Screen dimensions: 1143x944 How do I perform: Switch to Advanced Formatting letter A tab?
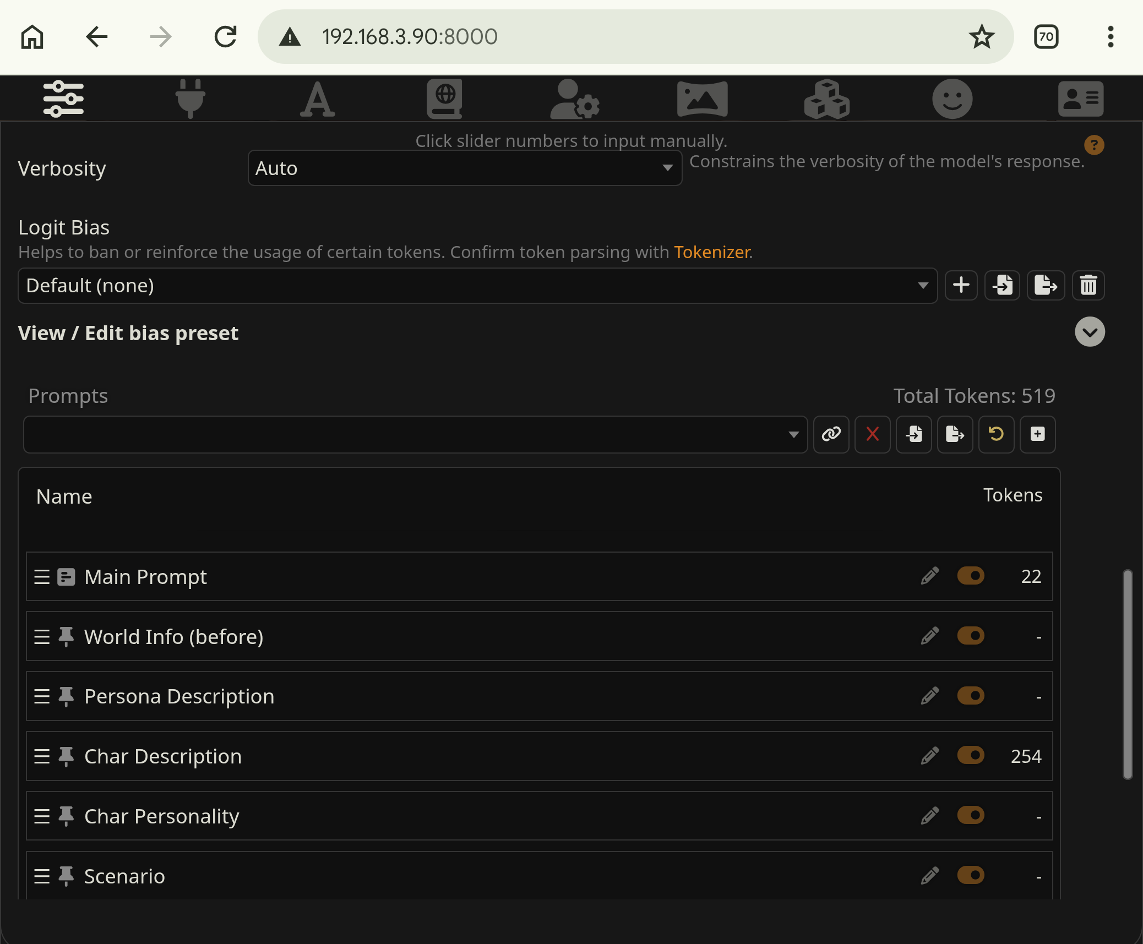click(x=317, y=99)
